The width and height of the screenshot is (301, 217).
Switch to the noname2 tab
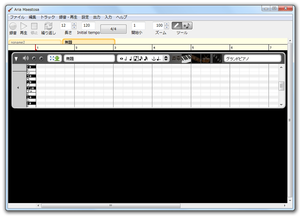point(35,42)
